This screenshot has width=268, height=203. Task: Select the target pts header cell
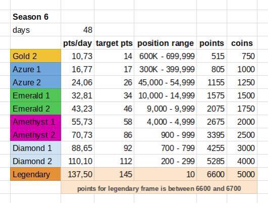point(114,43)
